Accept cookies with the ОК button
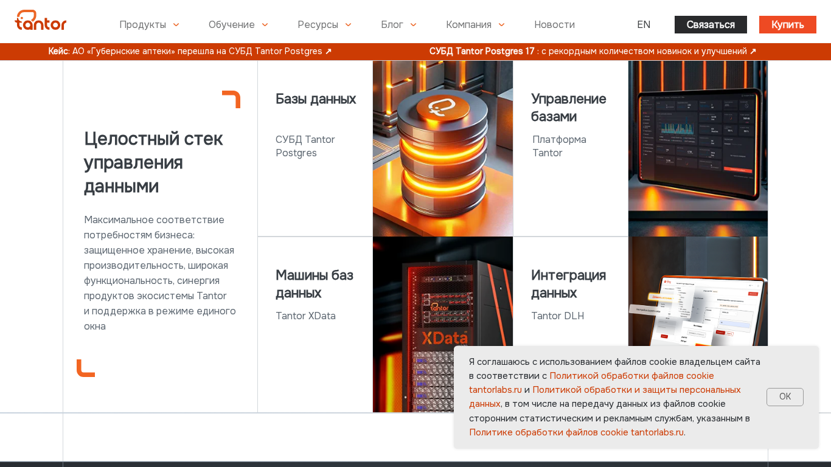 [x=785, y=397]
